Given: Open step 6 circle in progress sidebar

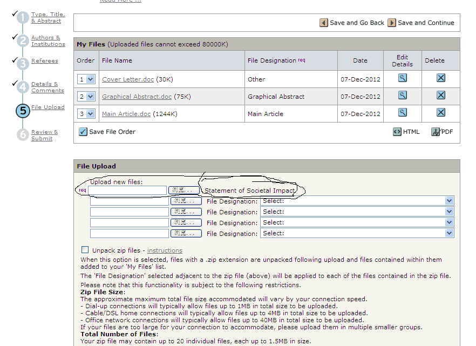Looking at the screenshot, I should point(23,135).
